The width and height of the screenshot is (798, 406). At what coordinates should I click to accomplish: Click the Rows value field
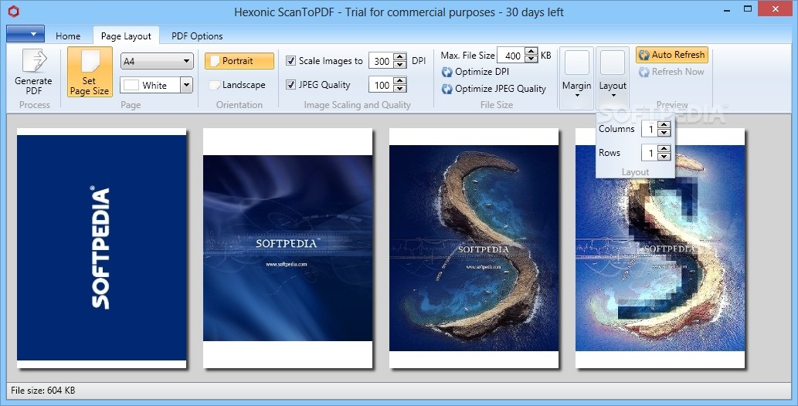pyautogui.click(x=650, y=153)
